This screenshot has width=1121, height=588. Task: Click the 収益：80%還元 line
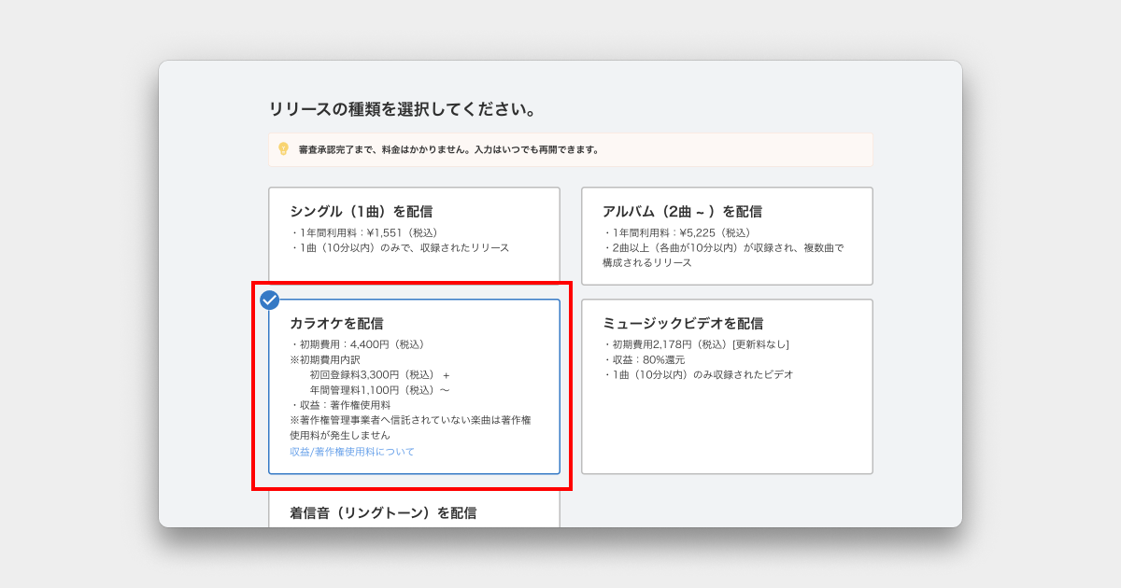click(x=645, y=359)
